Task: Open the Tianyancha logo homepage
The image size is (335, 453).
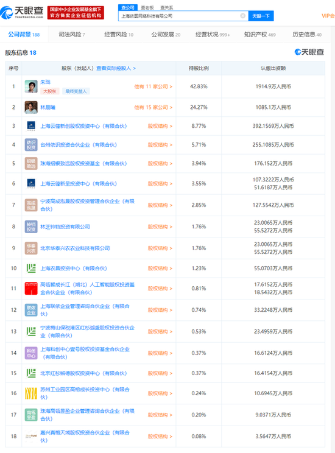Action: (x=22, y=12)
